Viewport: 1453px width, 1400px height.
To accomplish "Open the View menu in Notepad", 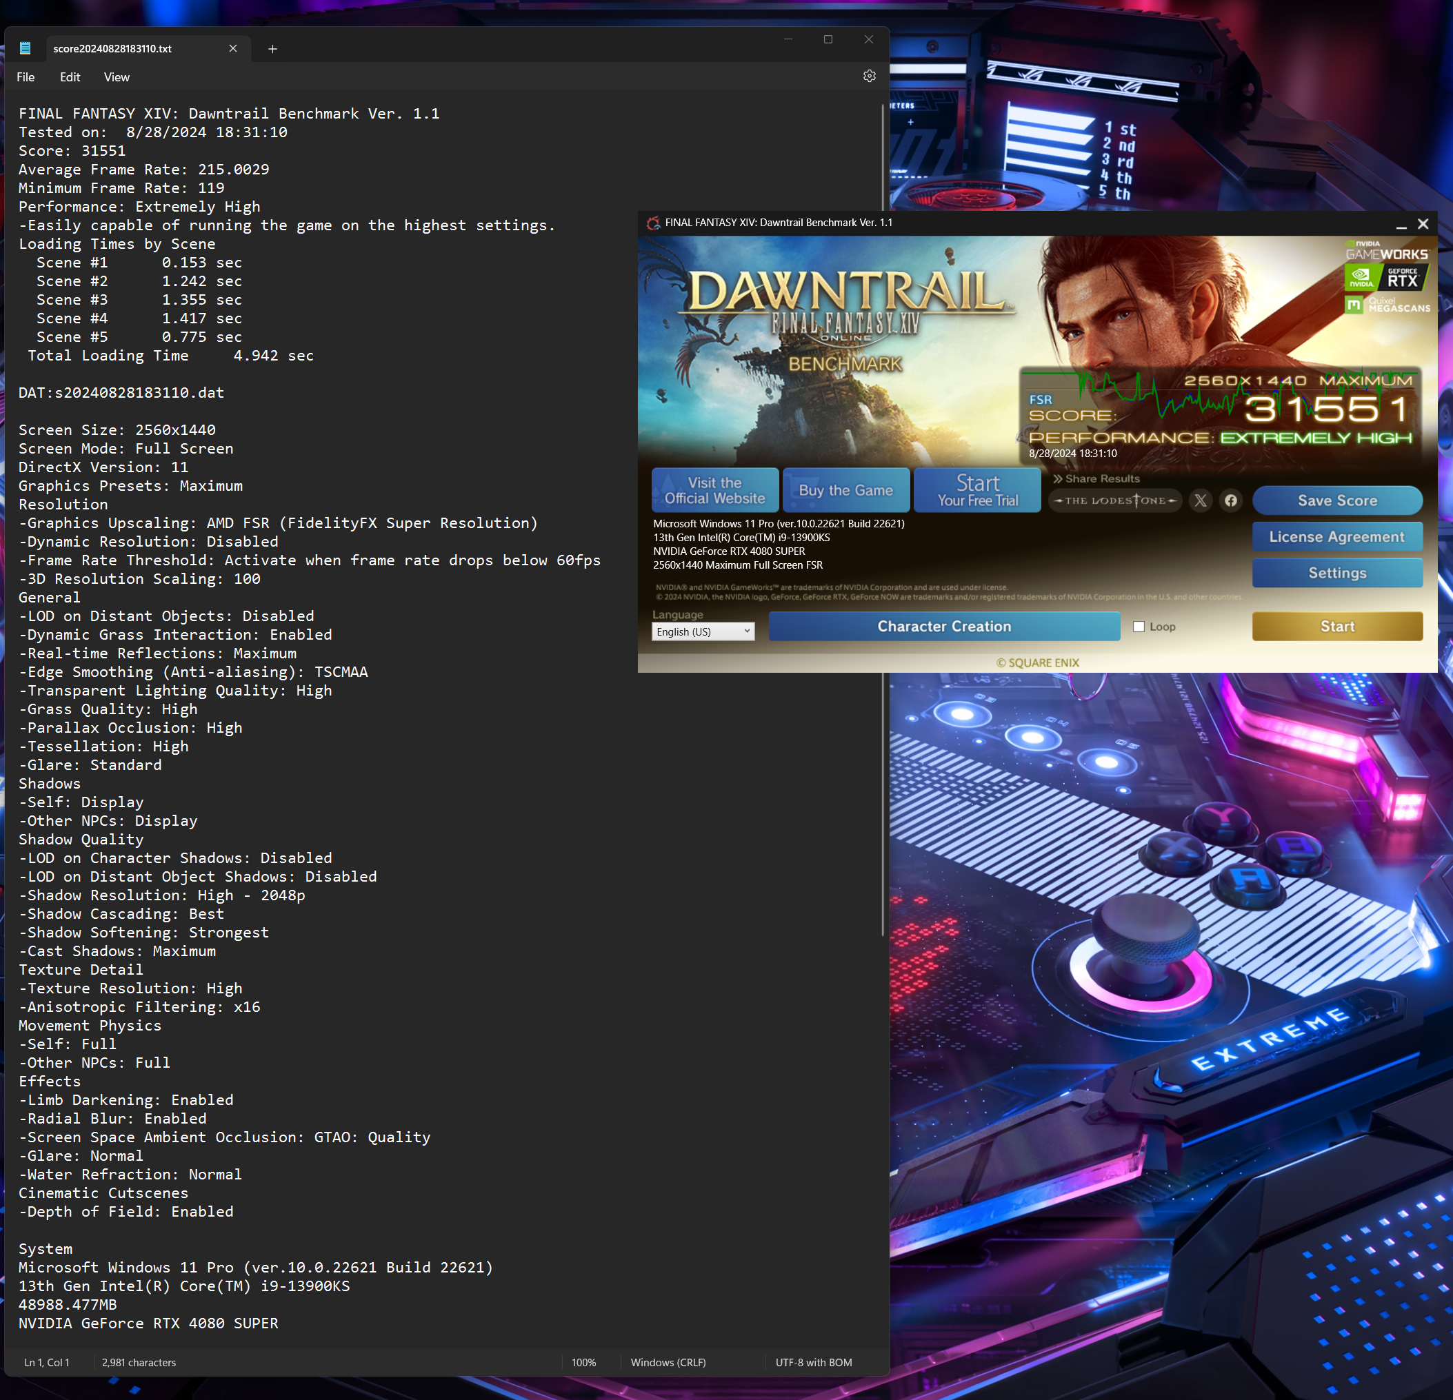I will tap(117, 77).
